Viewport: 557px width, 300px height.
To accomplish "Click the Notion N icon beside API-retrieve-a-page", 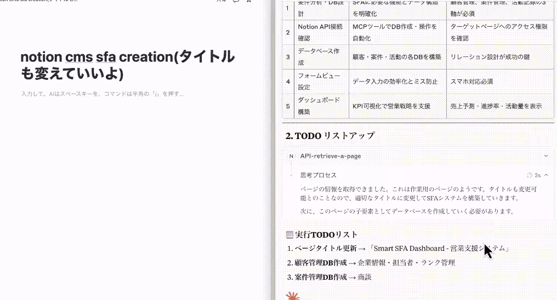I will [291, 156].
